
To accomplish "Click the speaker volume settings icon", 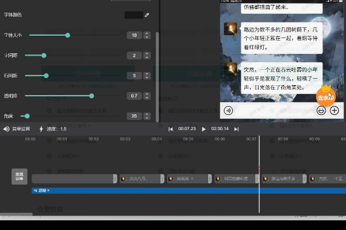I will (7, 129).
